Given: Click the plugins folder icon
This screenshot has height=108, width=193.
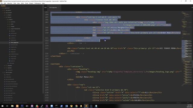Looking at the screenshot, I should (6, 15).
